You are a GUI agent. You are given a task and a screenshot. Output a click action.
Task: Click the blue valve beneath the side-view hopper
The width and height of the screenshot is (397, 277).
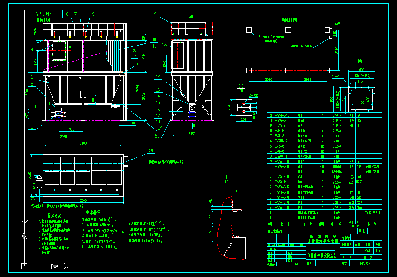tap(192, 114)
